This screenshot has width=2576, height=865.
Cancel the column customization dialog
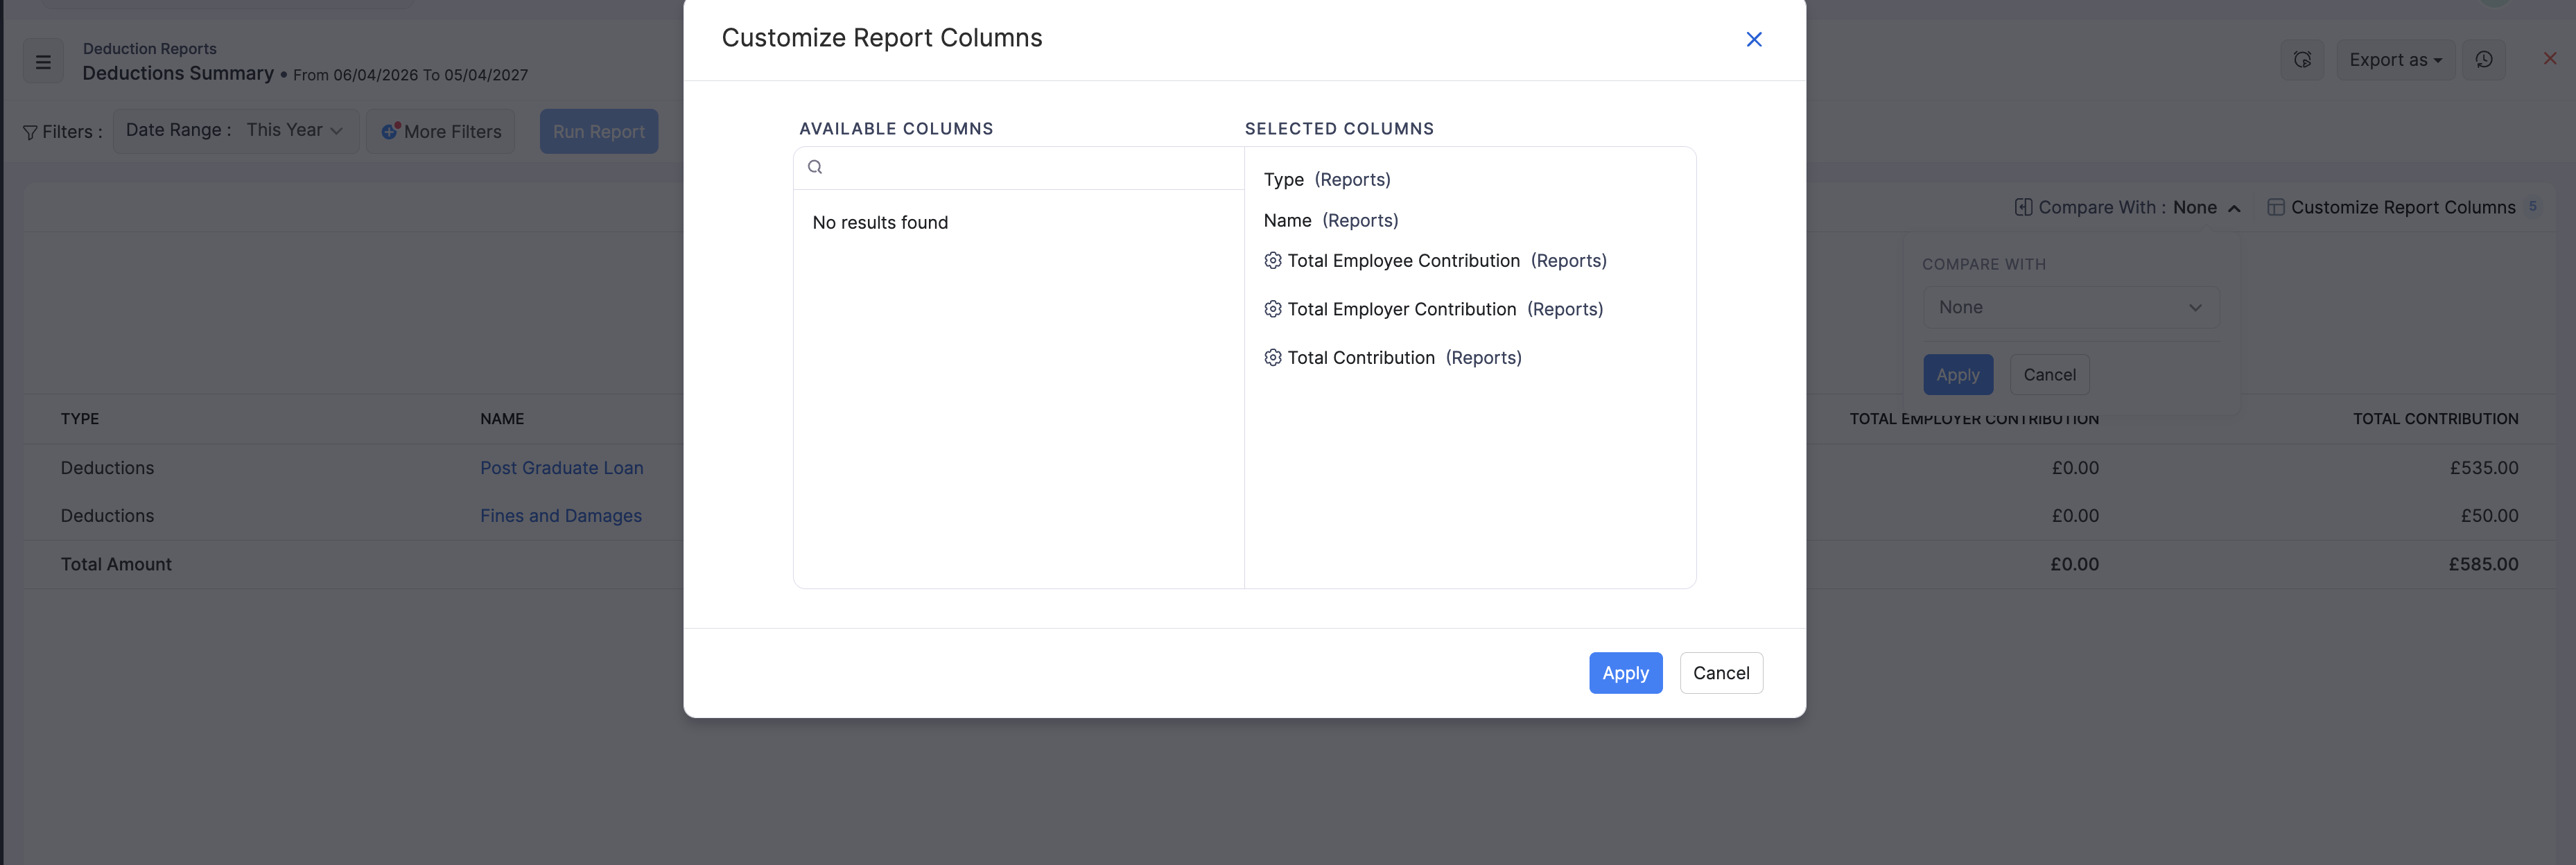pos(1720,673)
